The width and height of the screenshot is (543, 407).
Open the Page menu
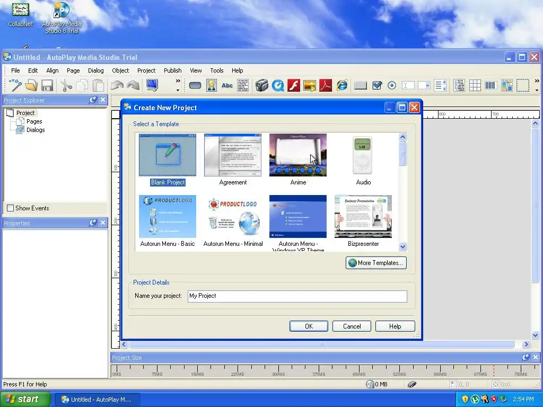73,70
